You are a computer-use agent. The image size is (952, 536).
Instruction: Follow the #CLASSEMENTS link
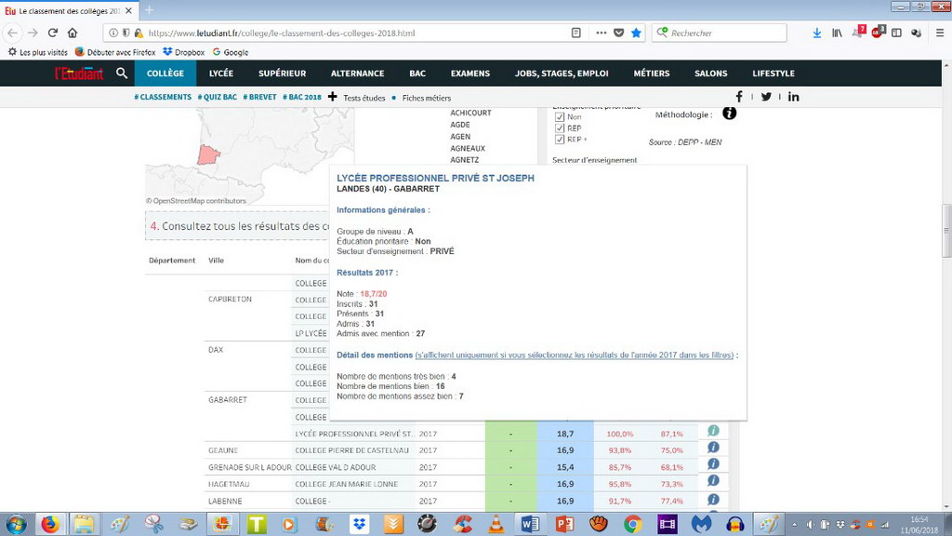163,97
